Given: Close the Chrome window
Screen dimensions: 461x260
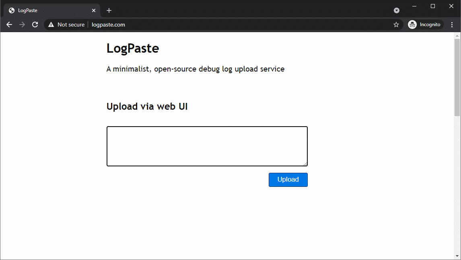Looking at the screenshot, I should [x=451, y=6].
